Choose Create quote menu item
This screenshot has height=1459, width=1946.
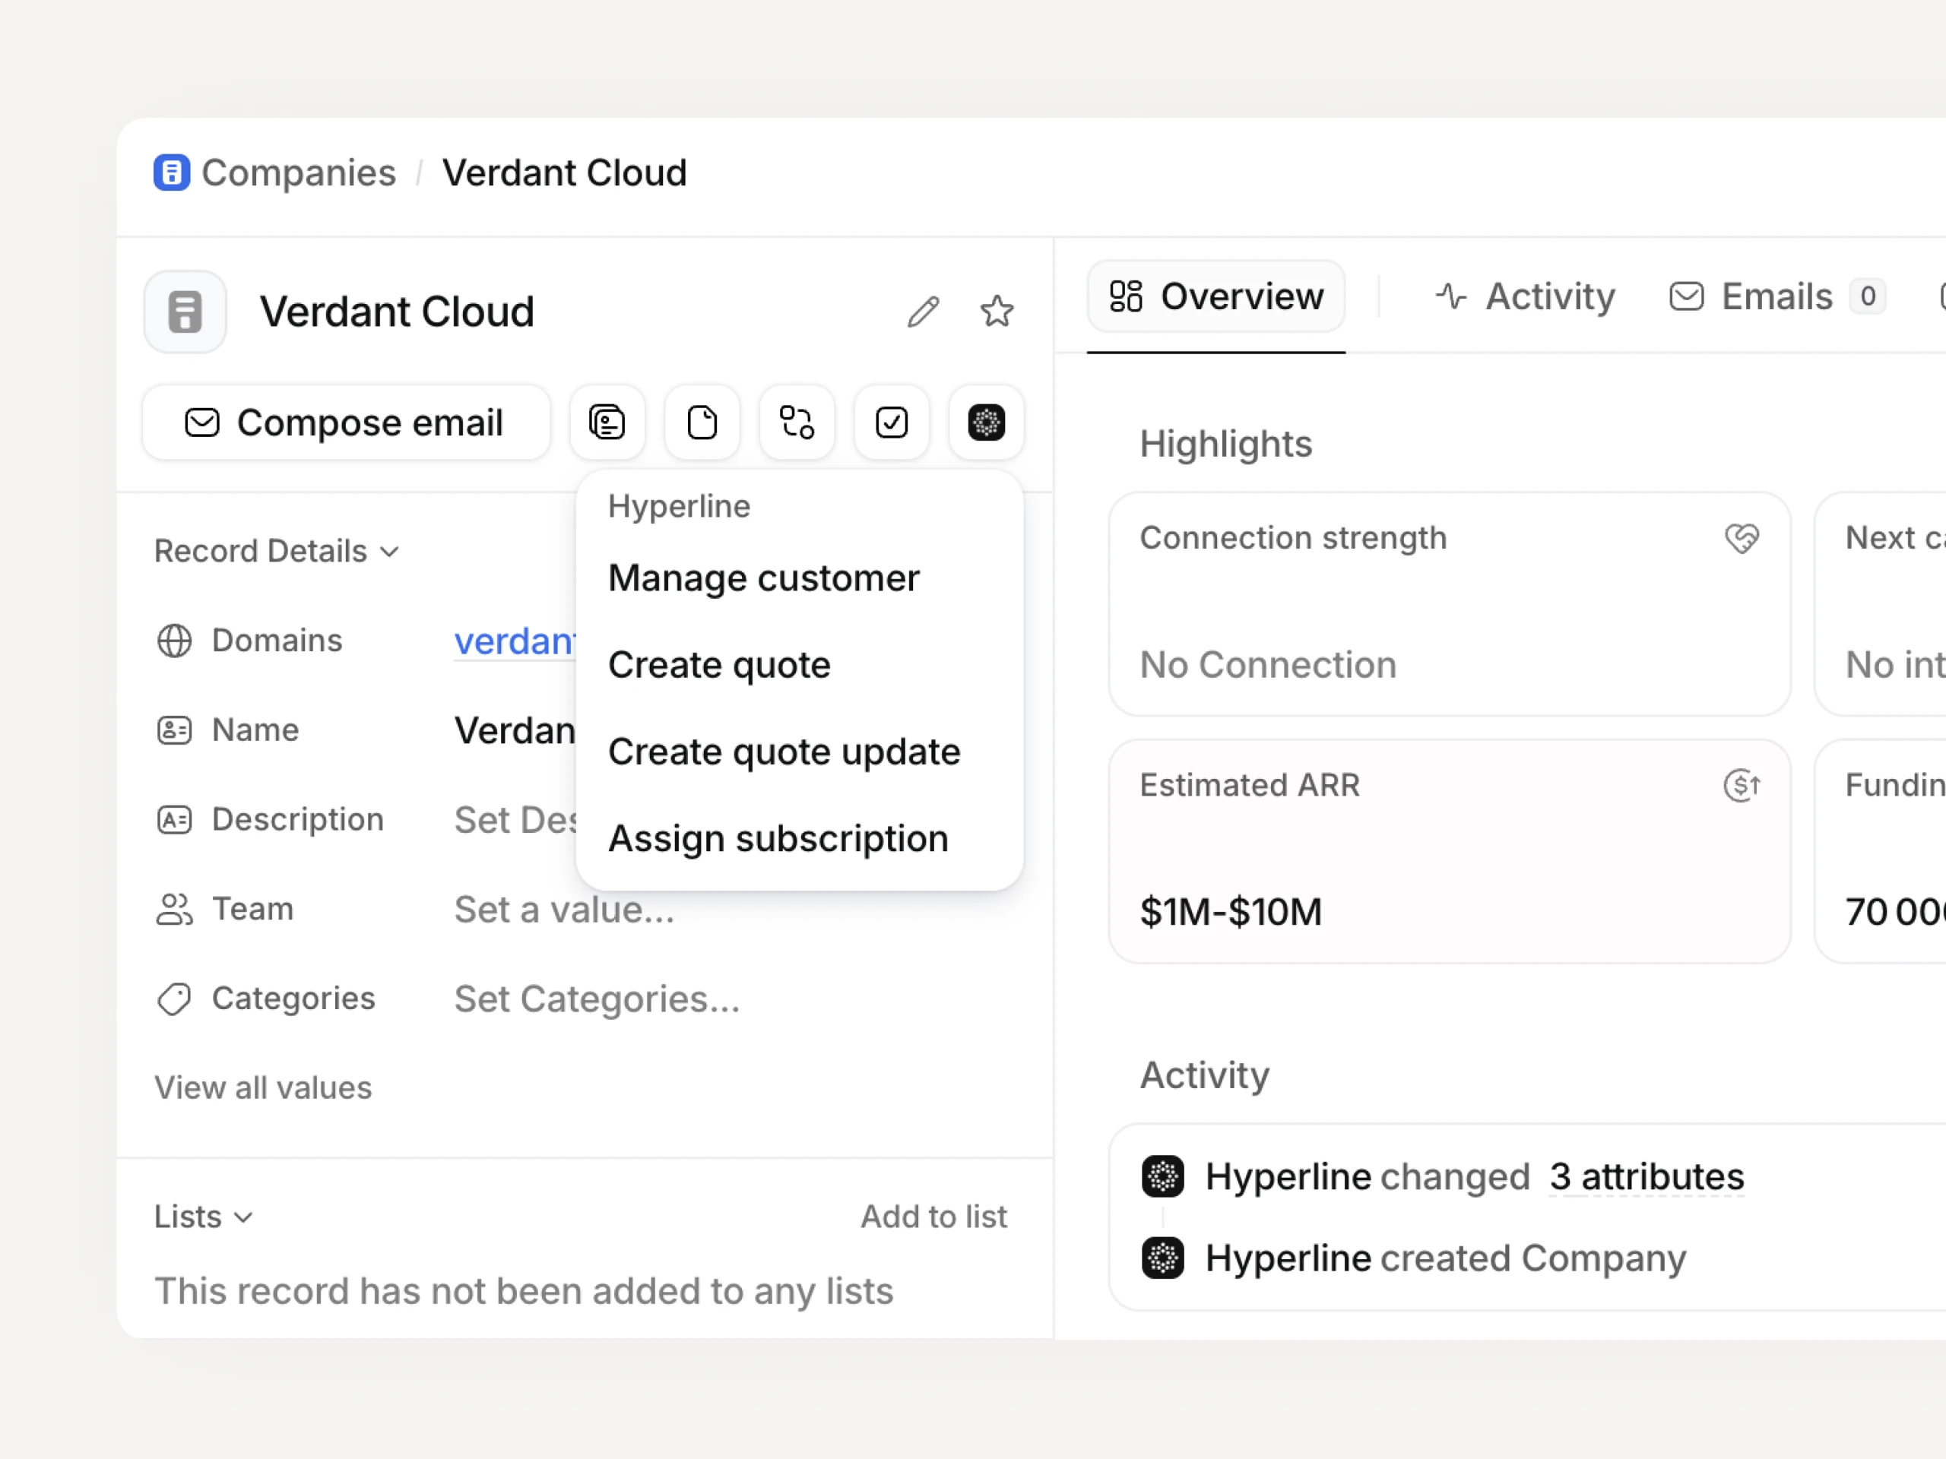coord(799,665)
